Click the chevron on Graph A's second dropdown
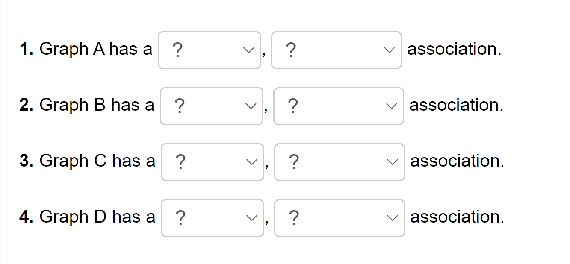 tap(389, 50)
